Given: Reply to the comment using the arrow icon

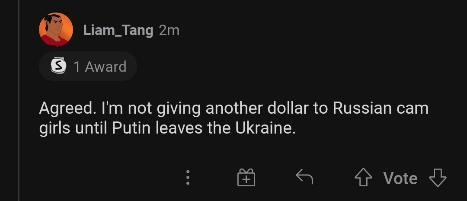Looking at the screenshot, I should point(304,177).
